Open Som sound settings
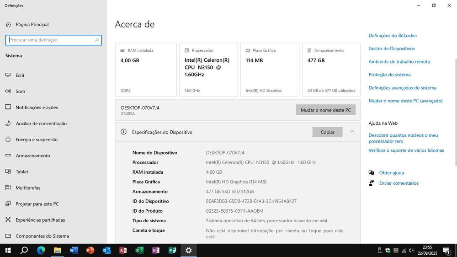The width and height of the screenshot is (457, 257). click(20, 91)
